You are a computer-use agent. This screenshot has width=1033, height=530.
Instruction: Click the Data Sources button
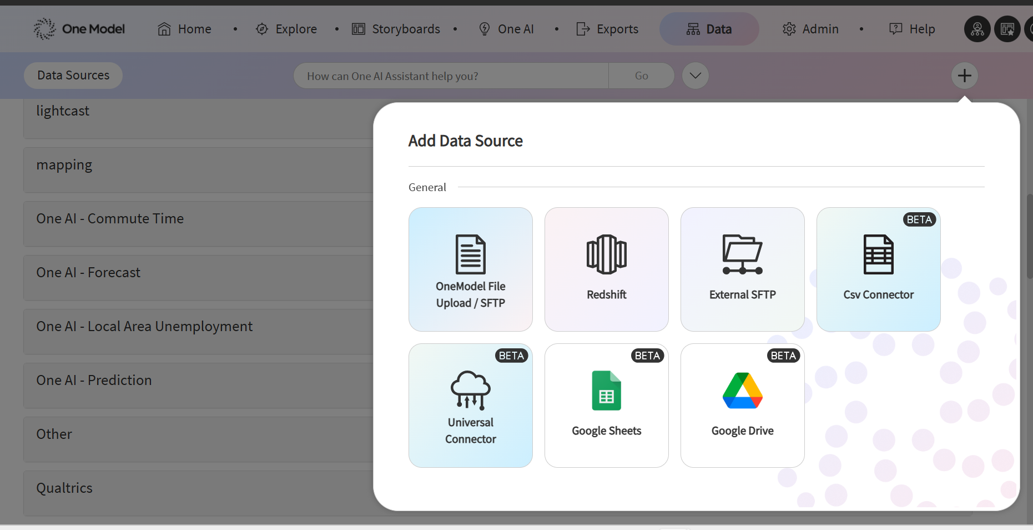click(73, 76)
